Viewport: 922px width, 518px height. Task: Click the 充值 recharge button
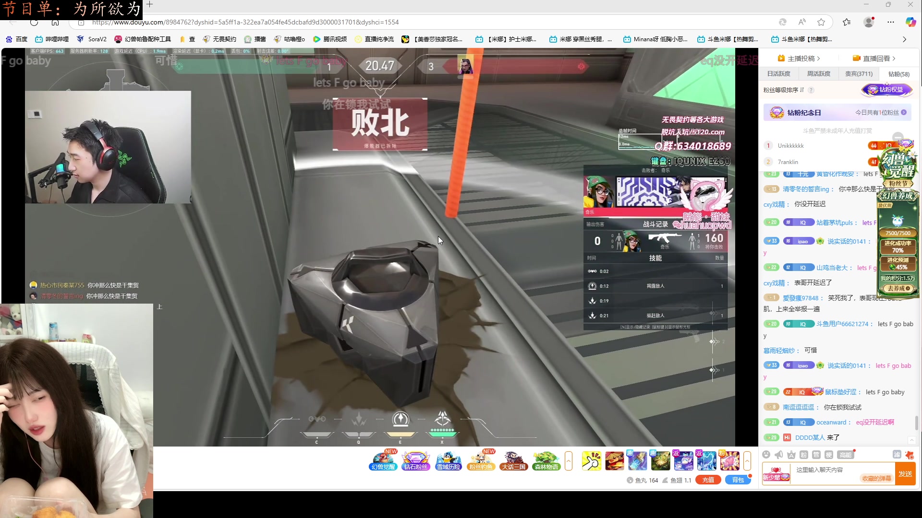(708, 480)
